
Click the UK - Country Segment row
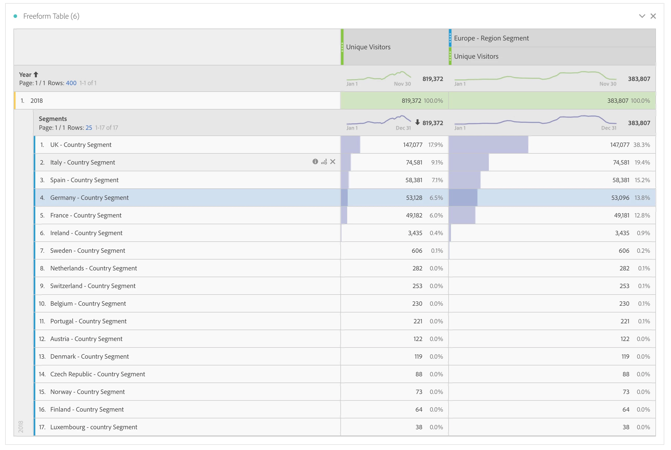click(81, 145)
